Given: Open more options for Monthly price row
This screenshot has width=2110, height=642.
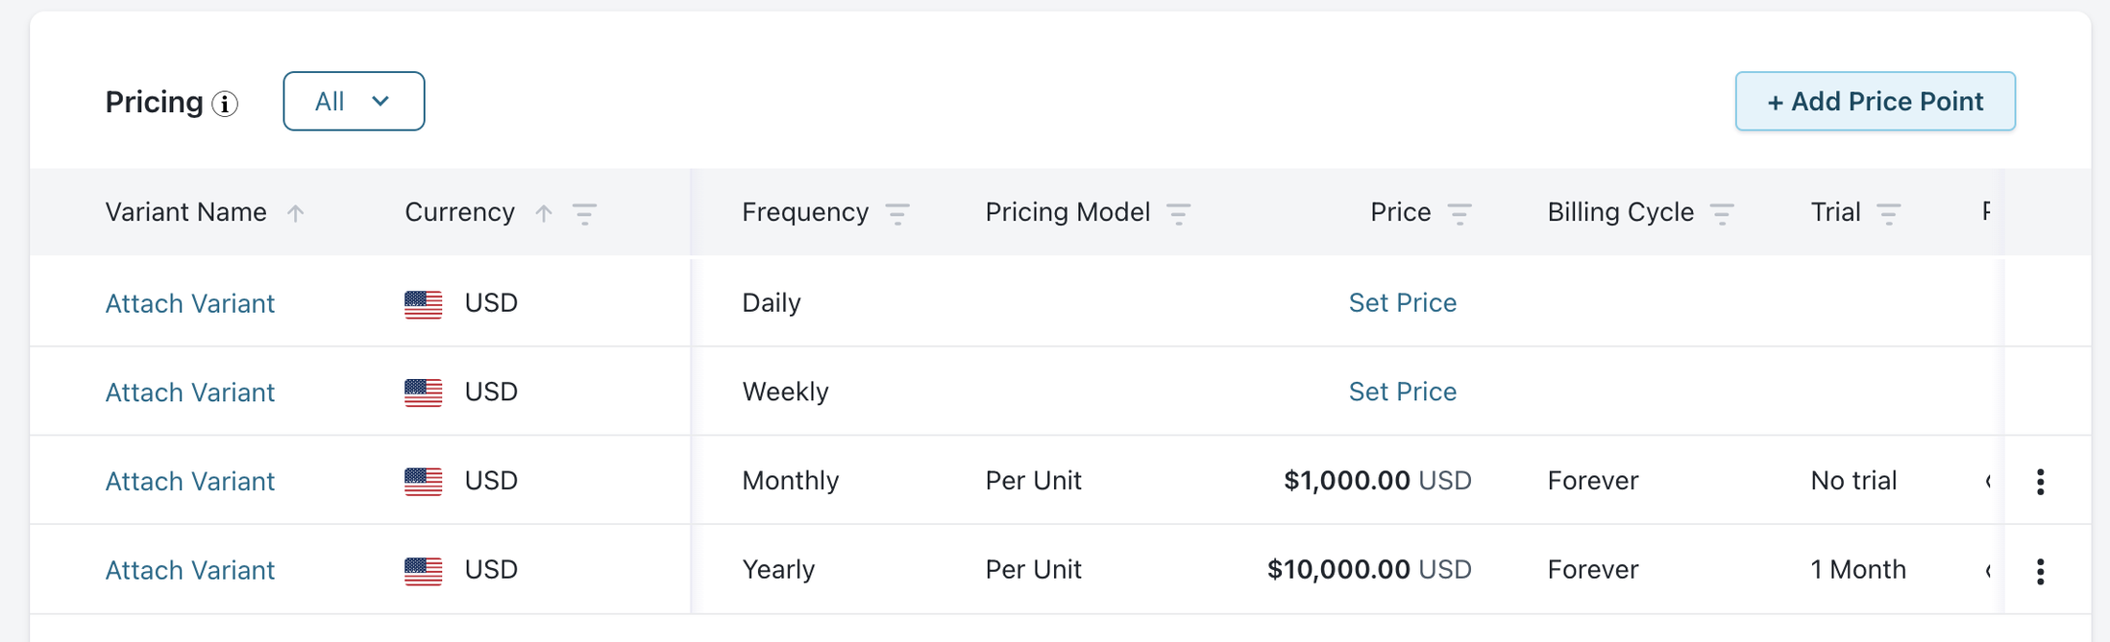Looking at the screenshot, I should 2040,482.
